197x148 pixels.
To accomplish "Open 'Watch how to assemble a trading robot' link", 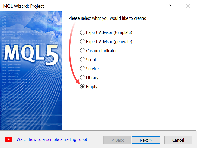I will [52, 139].
